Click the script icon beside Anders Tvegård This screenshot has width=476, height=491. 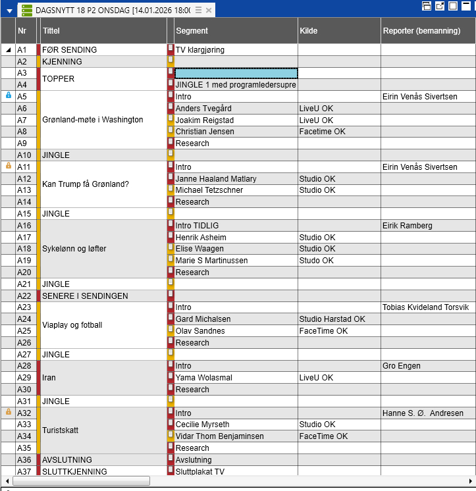coord(171,108)
